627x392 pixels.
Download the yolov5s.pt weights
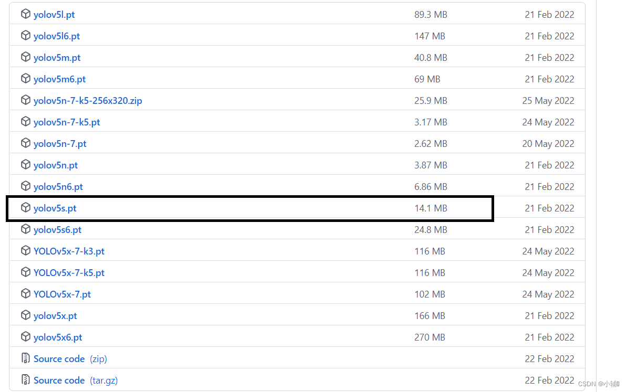(55, 208)
